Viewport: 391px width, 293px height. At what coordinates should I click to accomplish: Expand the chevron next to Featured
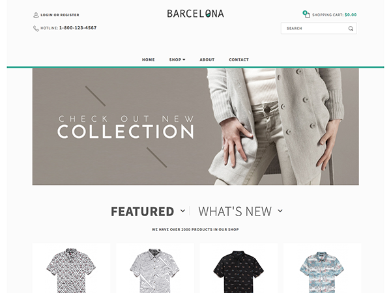[182, 211]
